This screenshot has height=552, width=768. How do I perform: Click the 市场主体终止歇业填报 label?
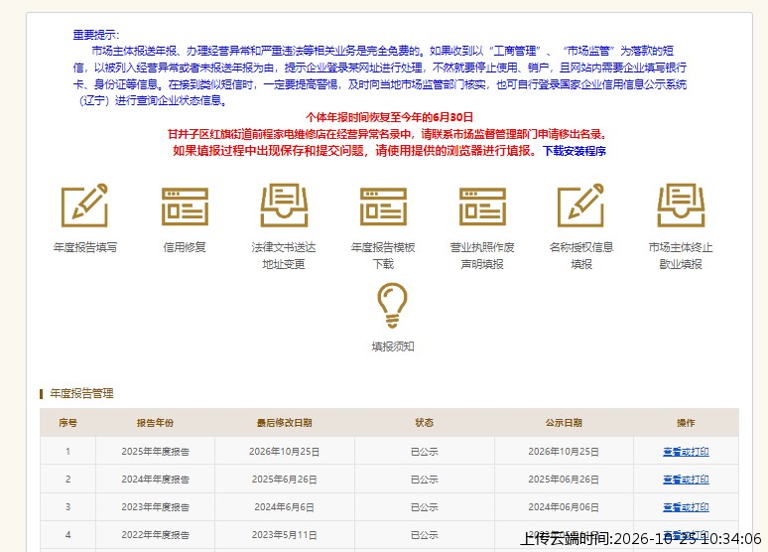pos(681,256)
